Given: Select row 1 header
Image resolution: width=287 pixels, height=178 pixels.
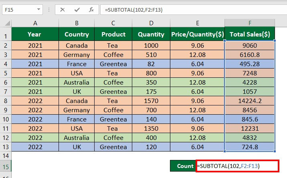Looking at the screenshot, I should point(6,34).
